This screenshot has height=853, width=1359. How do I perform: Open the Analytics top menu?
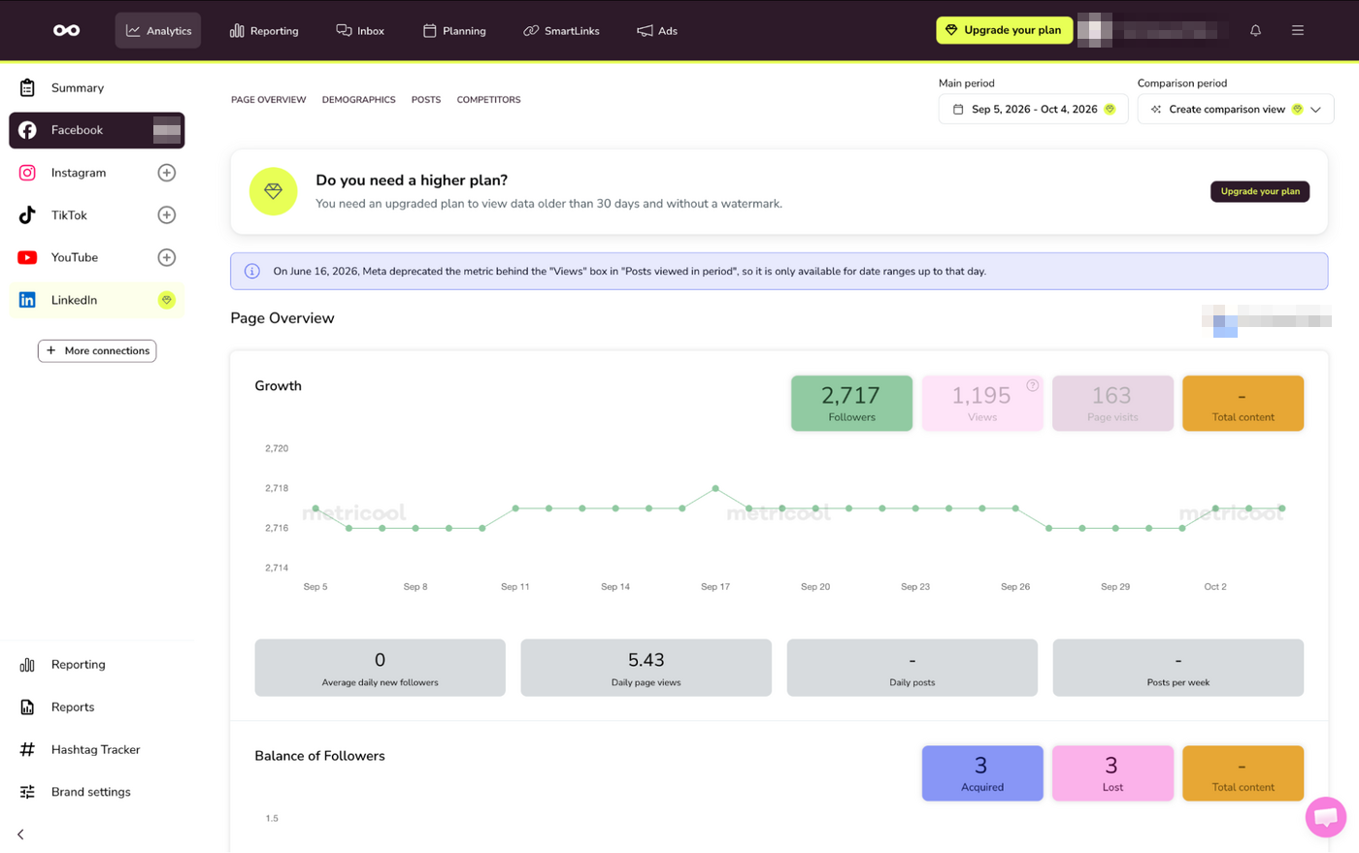[158, 30]
